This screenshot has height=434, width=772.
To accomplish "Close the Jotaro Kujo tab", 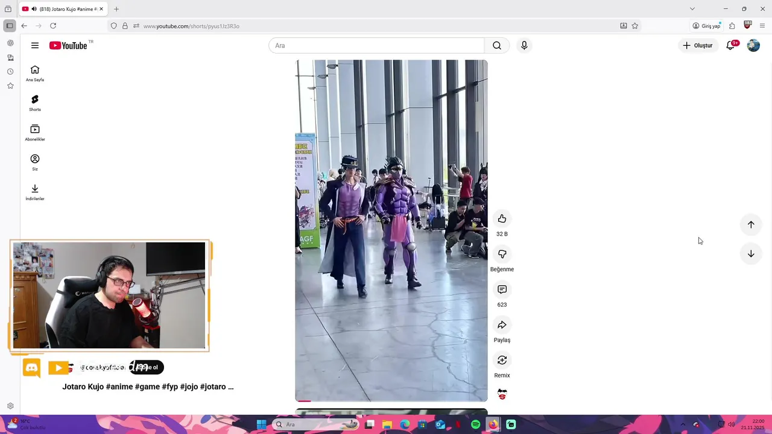I will pos(101,9).
